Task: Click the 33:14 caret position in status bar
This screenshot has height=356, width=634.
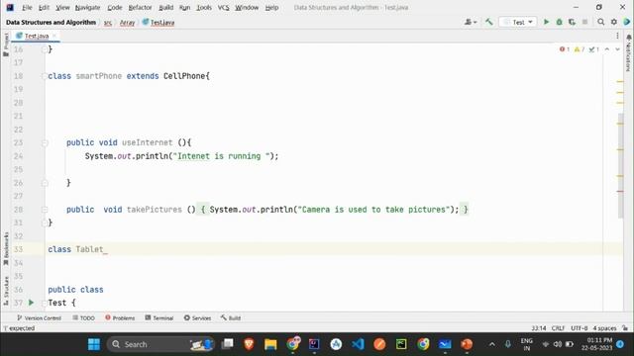Action: tap(539, 328)
